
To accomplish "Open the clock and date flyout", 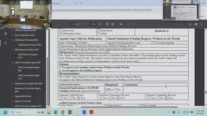I will click(200, 112).
